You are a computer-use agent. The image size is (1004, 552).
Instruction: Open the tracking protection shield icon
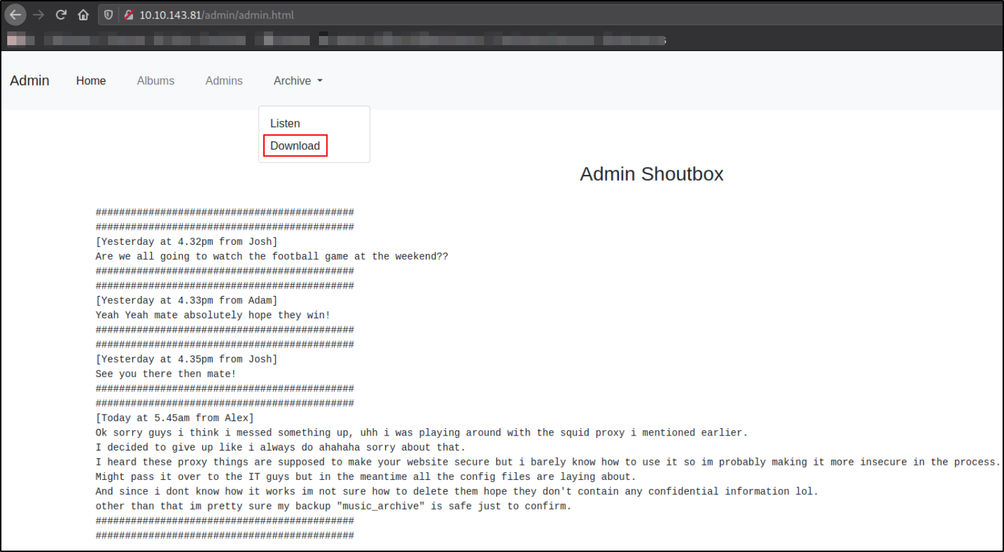tap(109, 14)
